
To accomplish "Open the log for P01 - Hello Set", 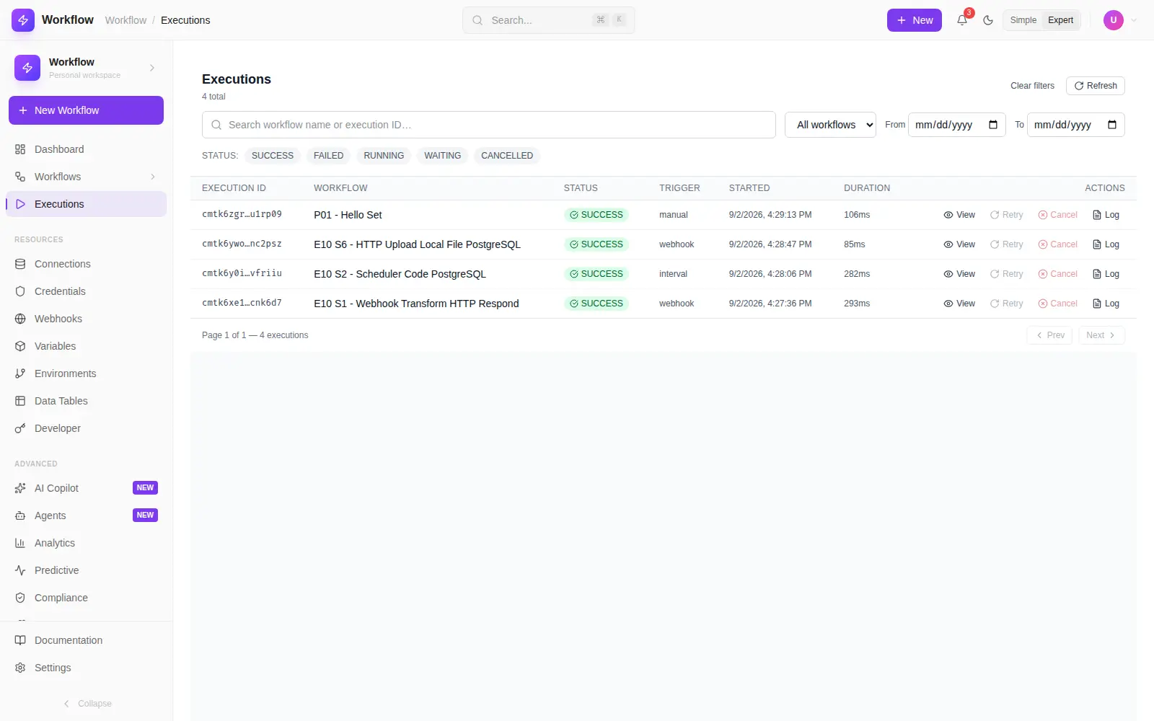I will 1106,215.
